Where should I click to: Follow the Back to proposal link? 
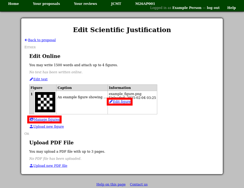click(42, 40)
